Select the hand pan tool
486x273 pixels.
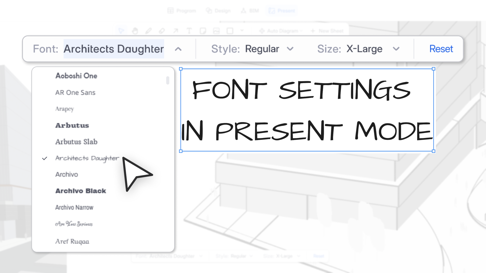135,31
